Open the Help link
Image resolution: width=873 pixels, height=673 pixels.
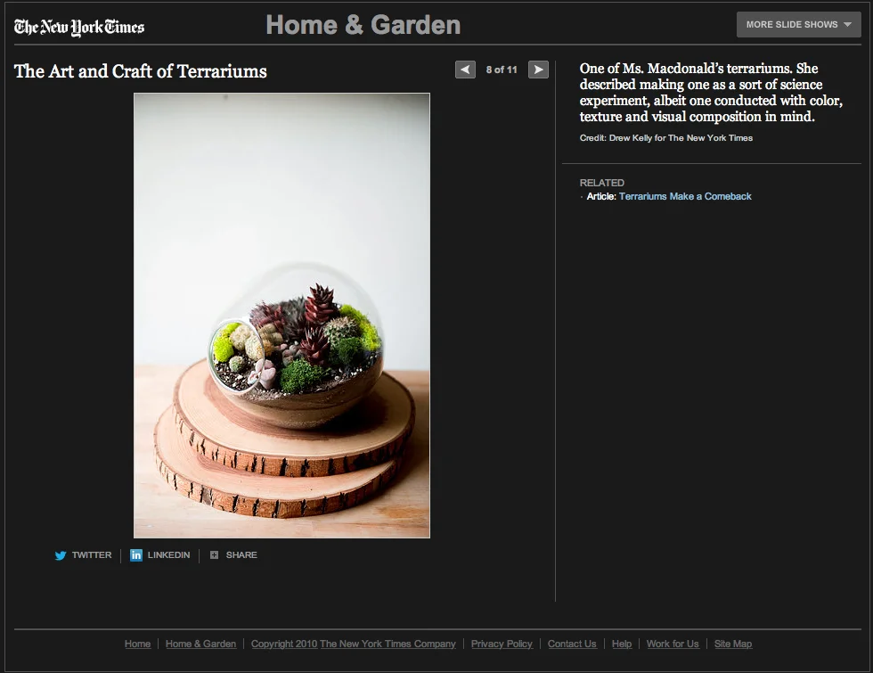click(622, 644)
